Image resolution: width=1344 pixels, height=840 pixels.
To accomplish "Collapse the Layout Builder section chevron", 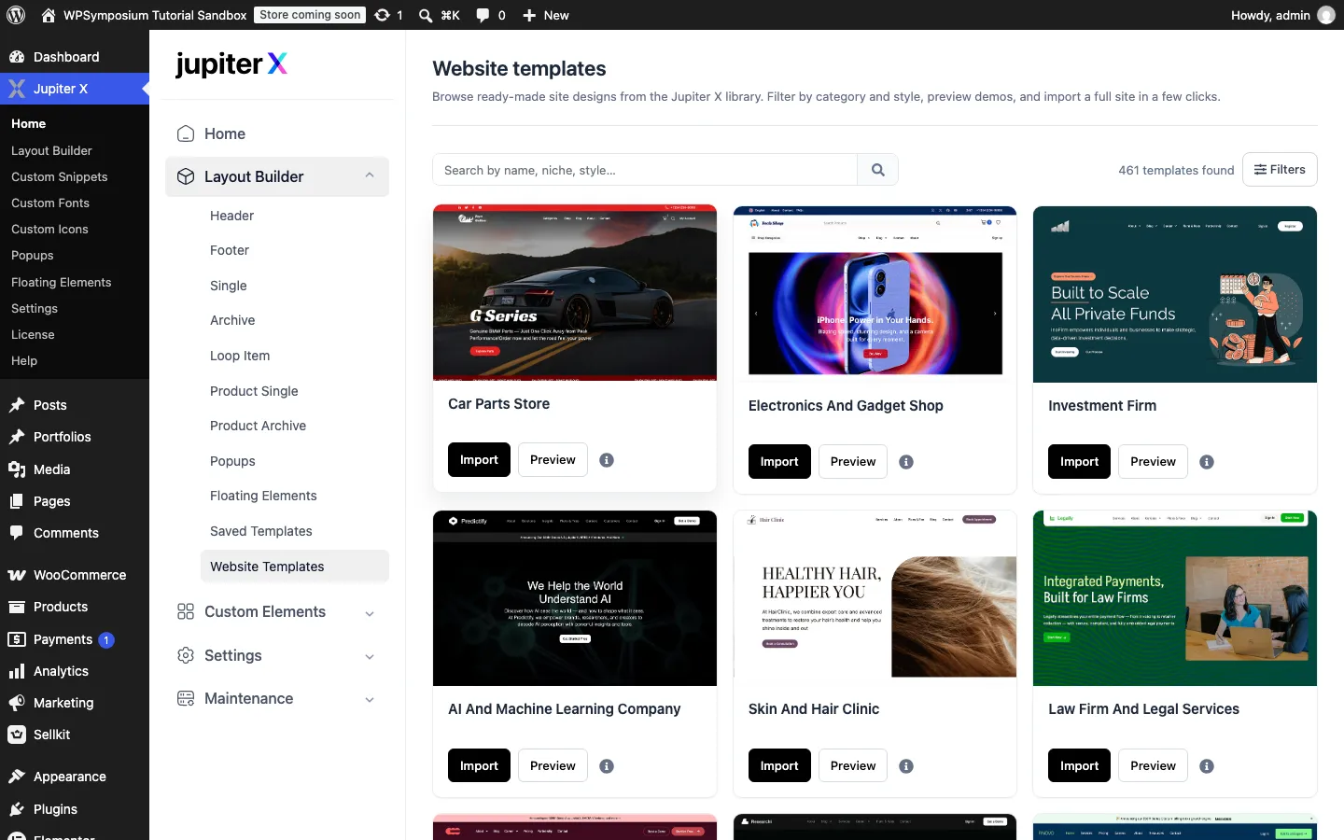I will click(x=370, y=175).
